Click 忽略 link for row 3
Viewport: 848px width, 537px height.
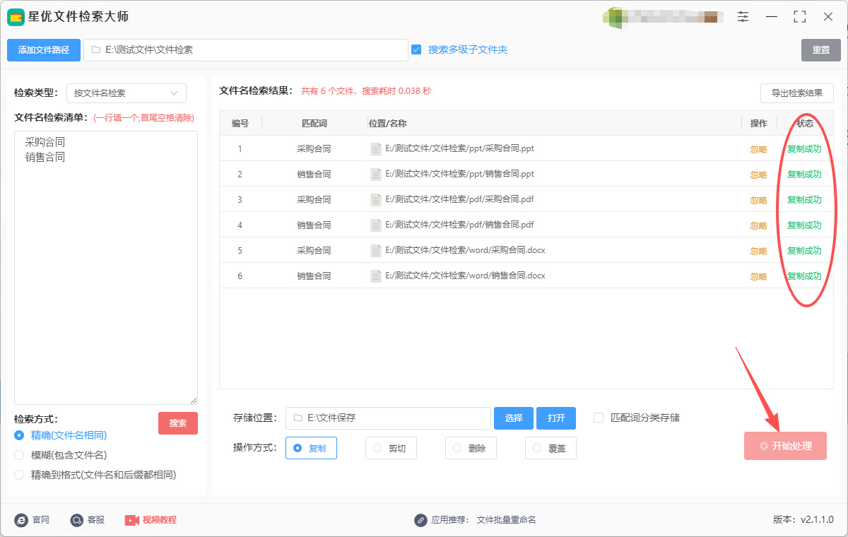click(758, 200)
